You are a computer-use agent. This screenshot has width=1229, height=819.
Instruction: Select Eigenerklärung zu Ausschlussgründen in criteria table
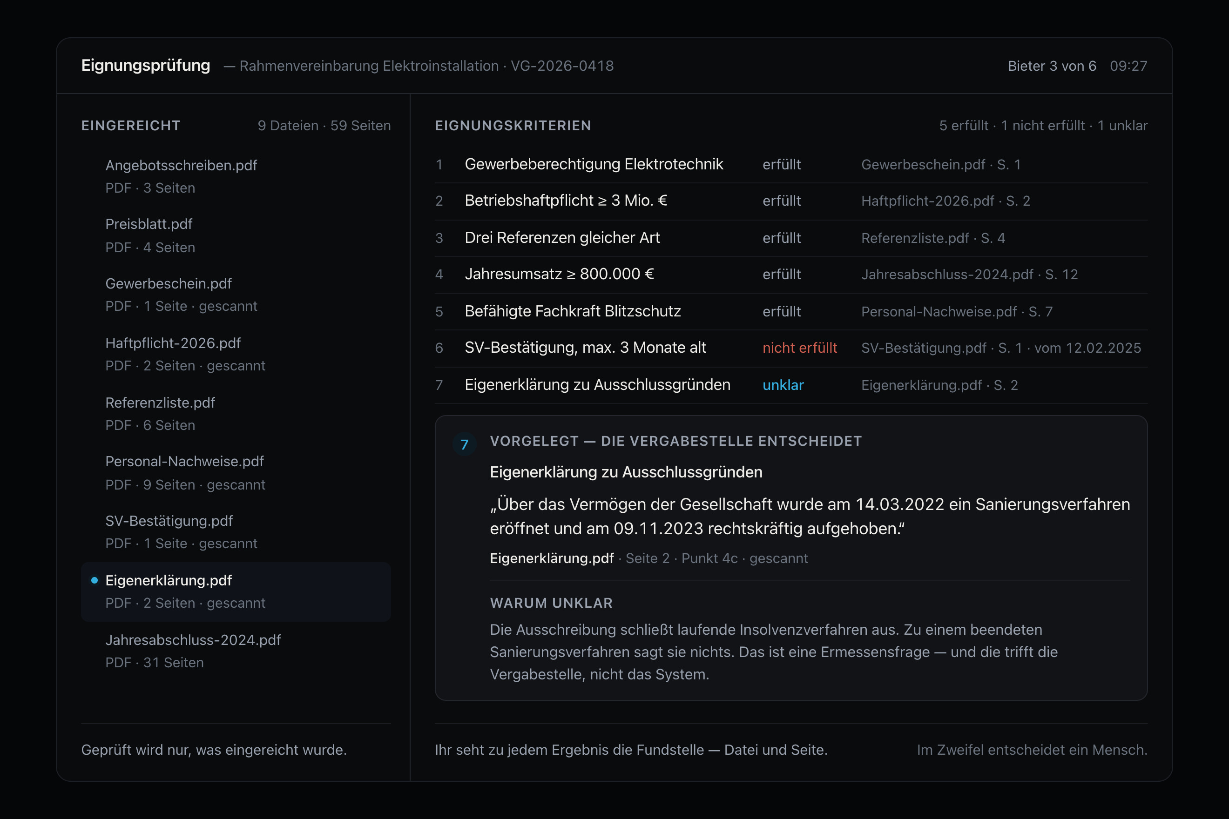tap(597, 385)
